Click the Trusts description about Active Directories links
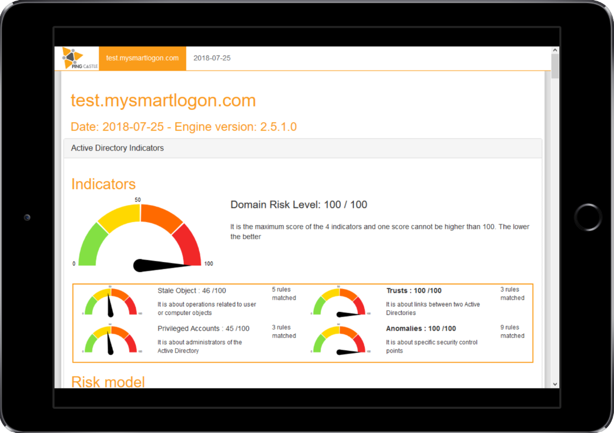The image size is (614, 433). [432, 308]
